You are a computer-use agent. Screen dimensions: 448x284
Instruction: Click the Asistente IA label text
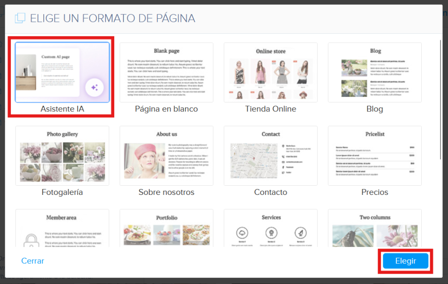62,109
